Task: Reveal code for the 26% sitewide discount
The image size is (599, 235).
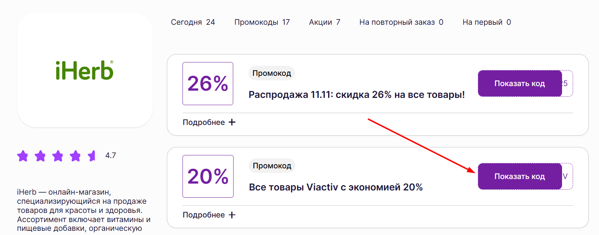Action: coord(519,83)
